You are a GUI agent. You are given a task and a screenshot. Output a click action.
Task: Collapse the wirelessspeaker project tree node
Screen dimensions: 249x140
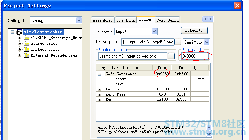click(13, 32)
